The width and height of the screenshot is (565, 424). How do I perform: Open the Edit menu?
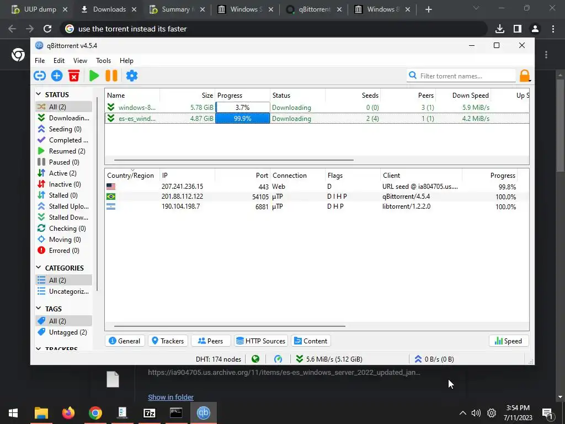click(x=59, y=61)
